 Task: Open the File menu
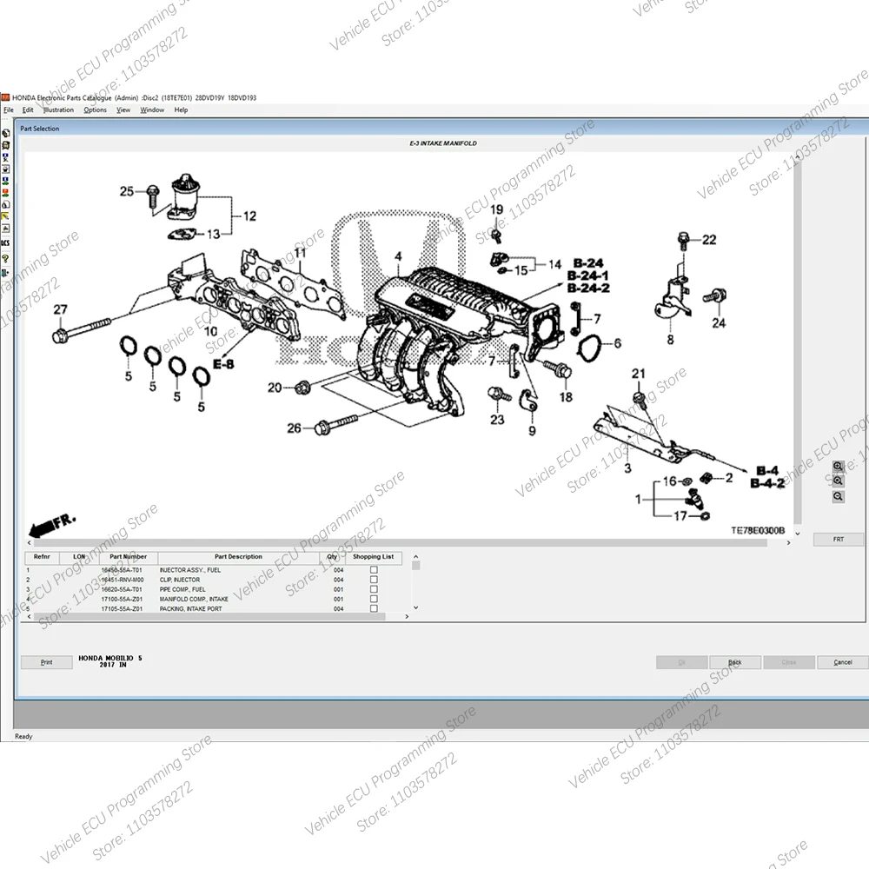(9, 109)
